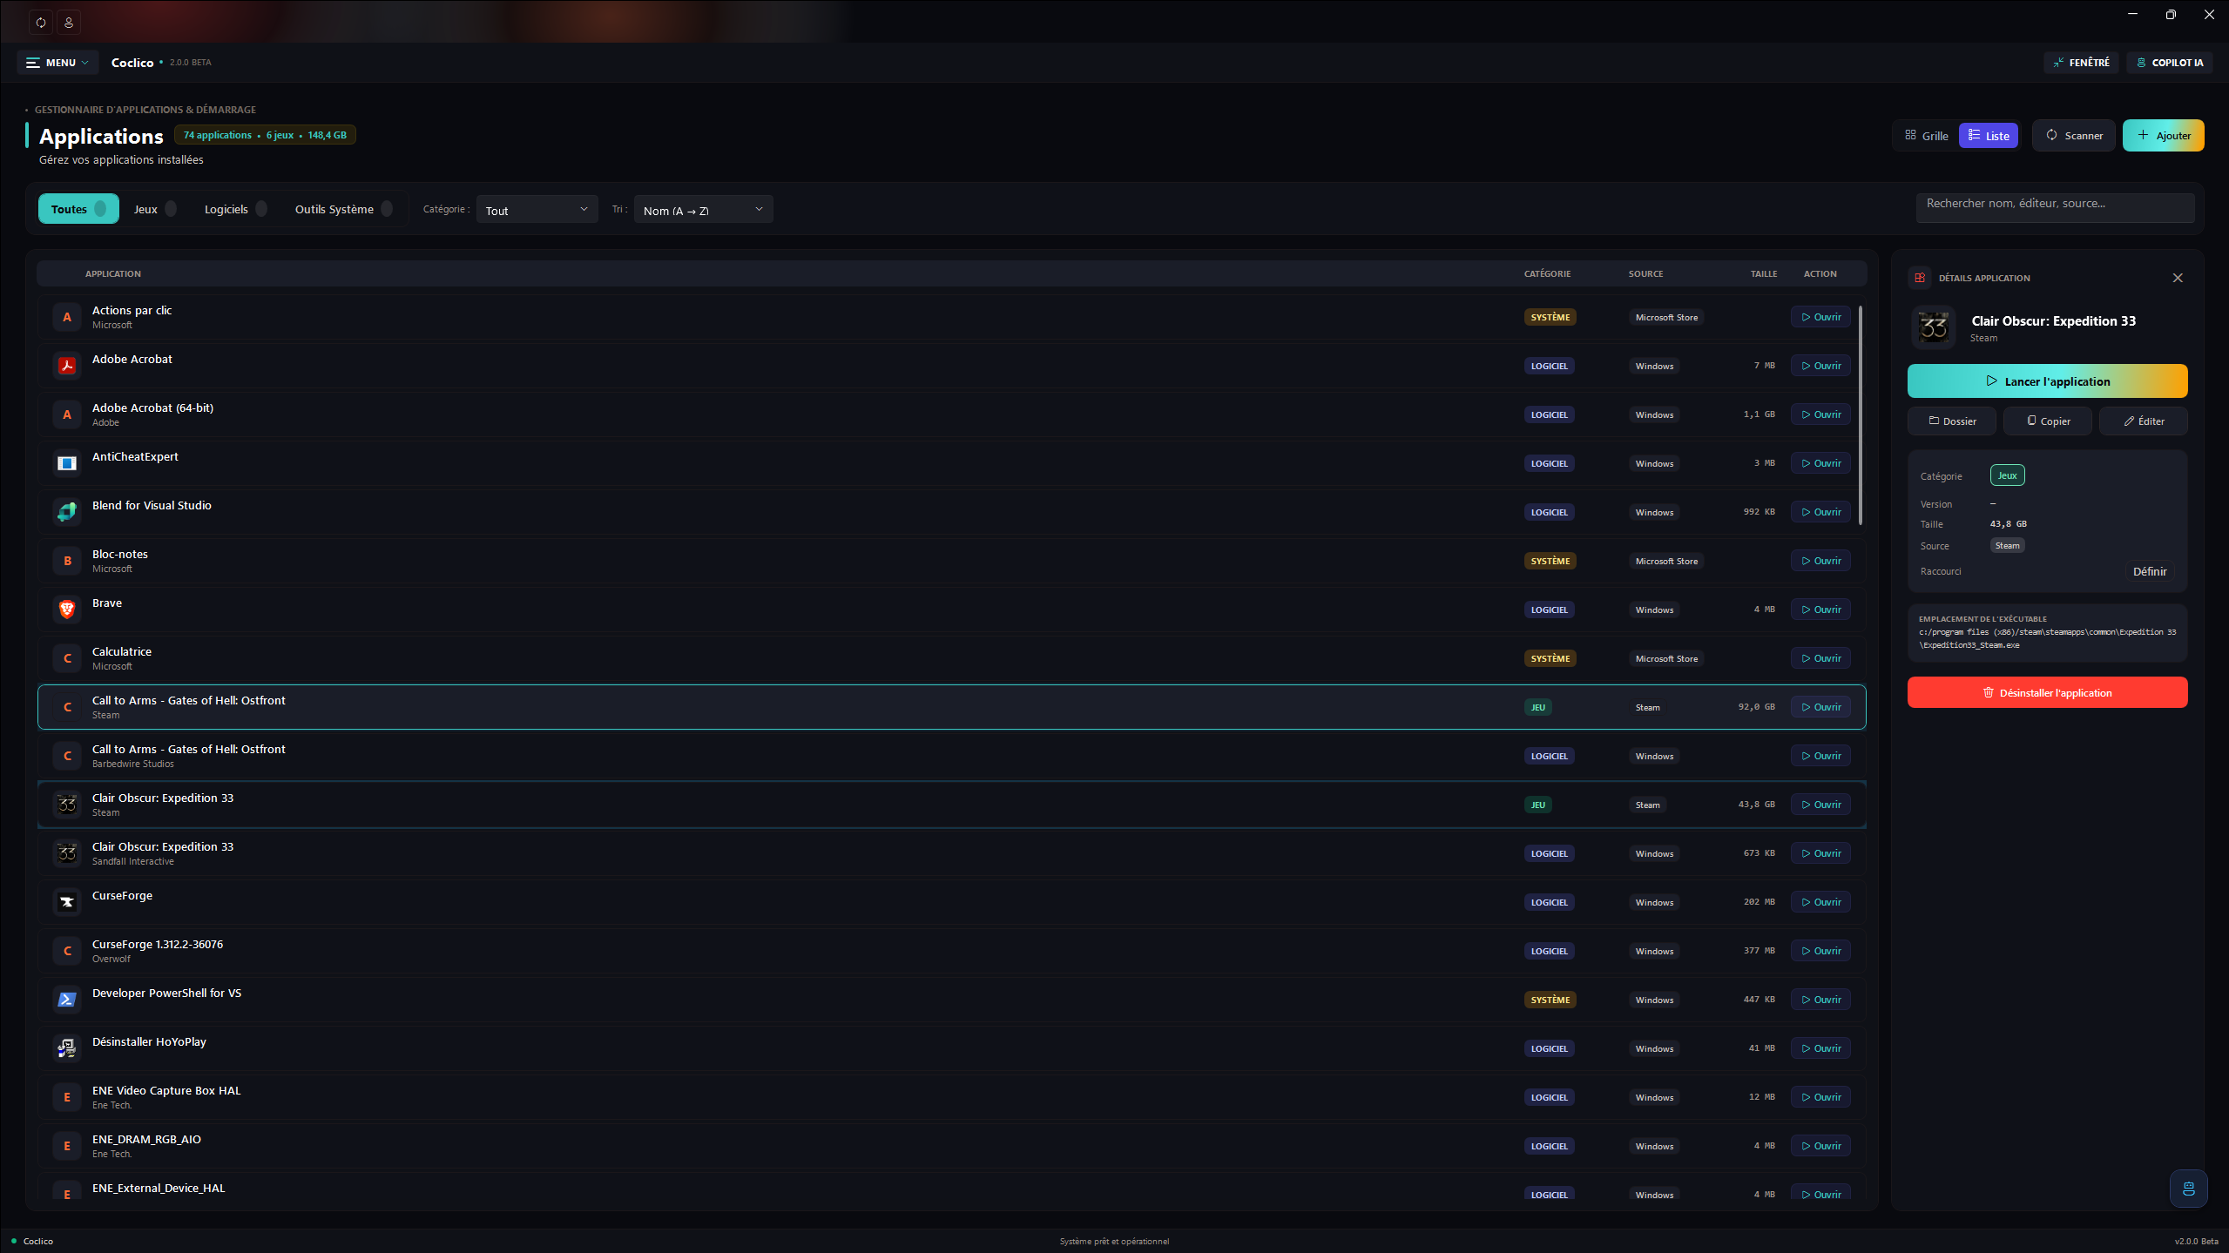Open the Tri sort dropdown Nom A → Z
The width and height of the screenshot is (2229, 1253).
pyautogui.click(x=703, y=210)
